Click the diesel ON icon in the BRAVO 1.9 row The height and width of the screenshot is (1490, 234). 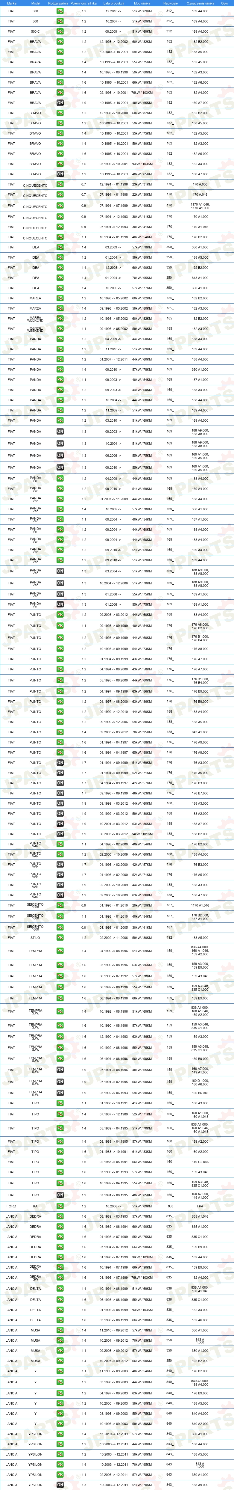point(60,174)
